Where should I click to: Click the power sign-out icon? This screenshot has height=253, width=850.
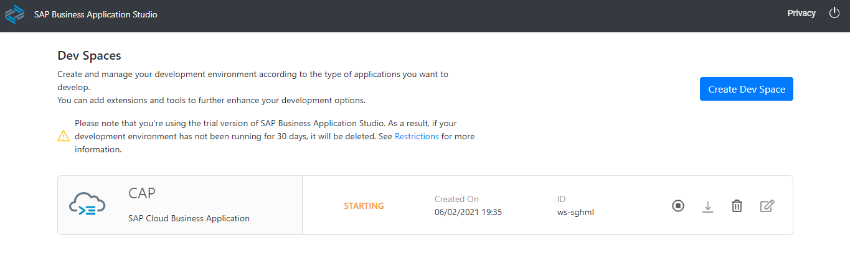pyautogui.click(x=834, y=13)
